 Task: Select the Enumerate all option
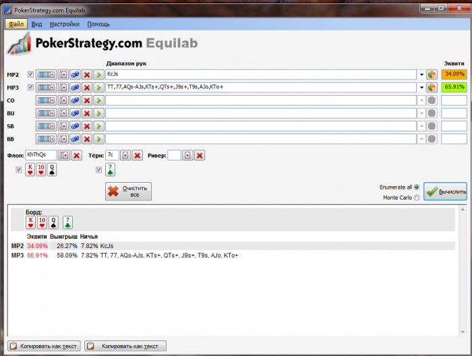tap(417, 187)
